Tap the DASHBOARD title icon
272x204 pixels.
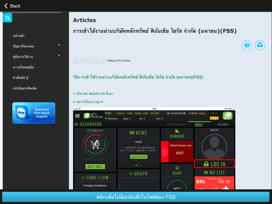click(76, 124)
